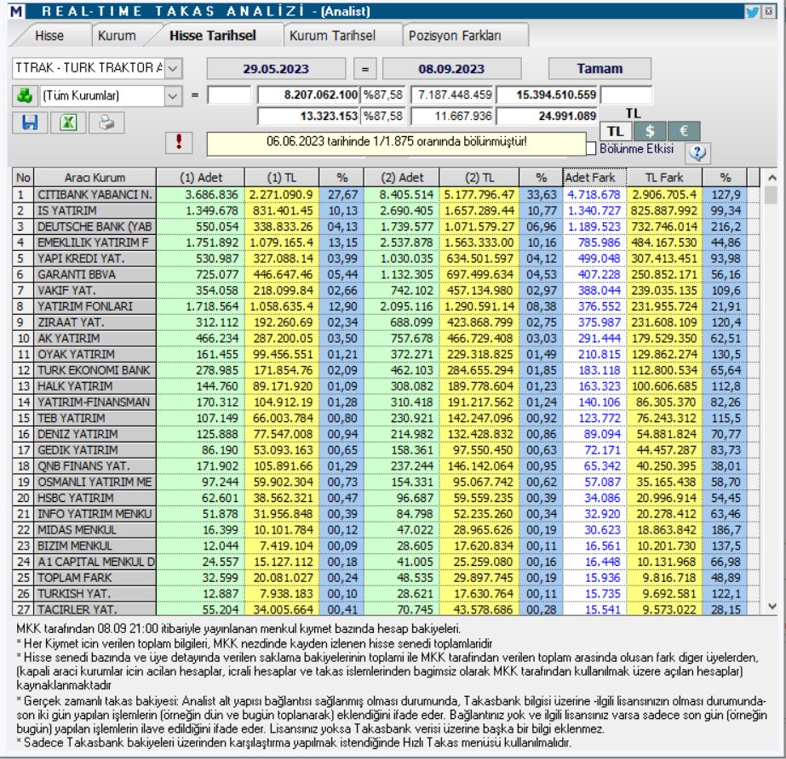Switch to the Hisse tab
This screenshot has width=786, height=759.
(49, 36)
